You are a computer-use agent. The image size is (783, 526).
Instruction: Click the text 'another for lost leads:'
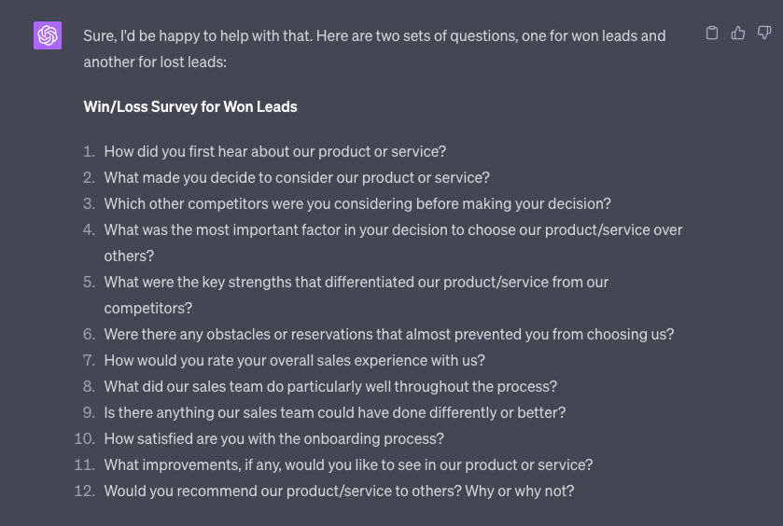click(x=155, y=62)
